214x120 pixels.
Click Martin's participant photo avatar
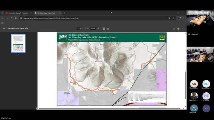[194, 96]
